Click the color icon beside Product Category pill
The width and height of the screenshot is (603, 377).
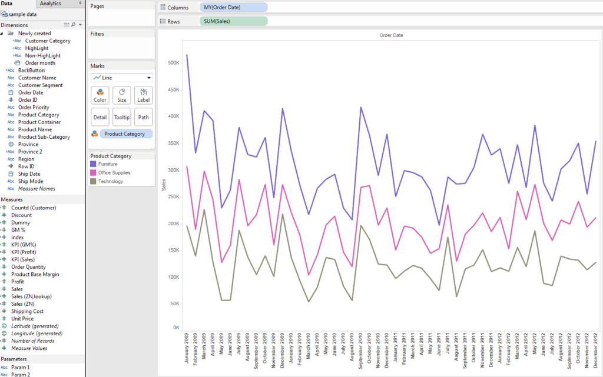pyautogui.click(x=95, y=134)
